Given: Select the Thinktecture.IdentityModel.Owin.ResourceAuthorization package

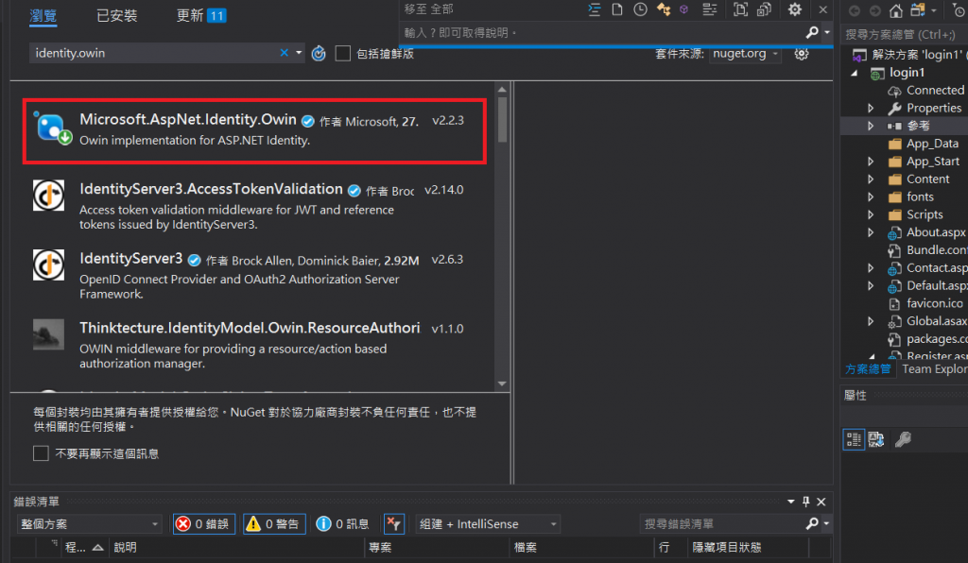Looking at the screenshot, I should tap(254, 345).
